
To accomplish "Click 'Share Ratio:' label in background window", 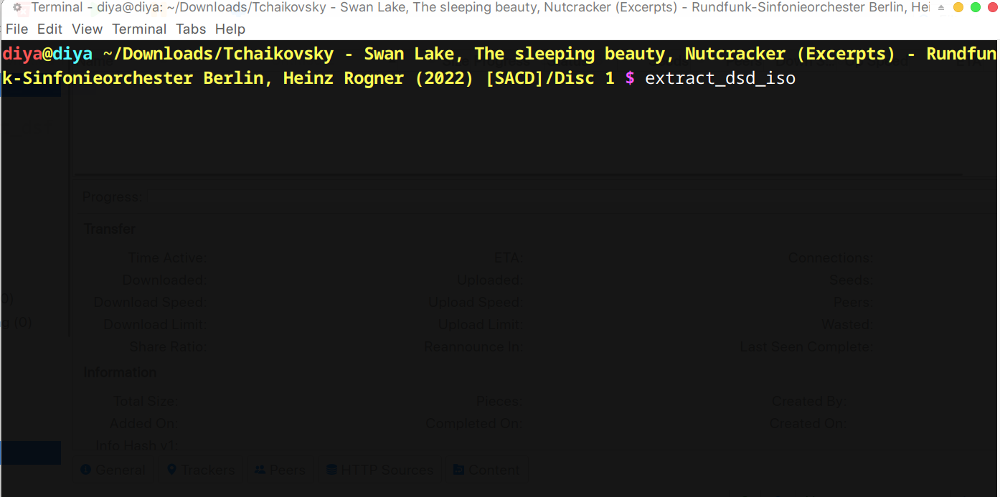I will (x=168, y=347).
